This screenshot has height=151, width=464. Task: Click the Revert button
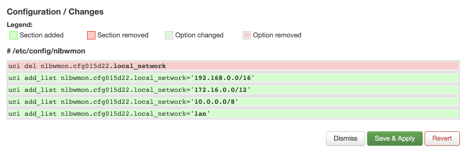coord(442,138)
